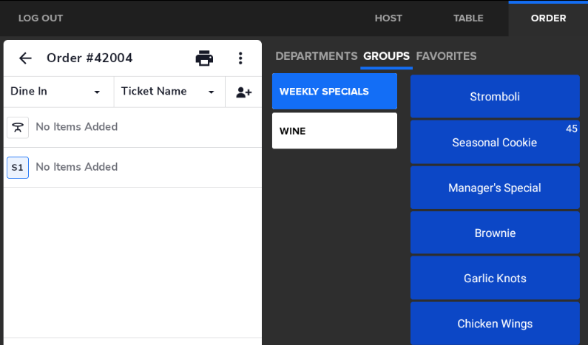This screenshot has width=588, height=345.
Task: Go back using the arrow icon
Action: (x=25, y=58)
